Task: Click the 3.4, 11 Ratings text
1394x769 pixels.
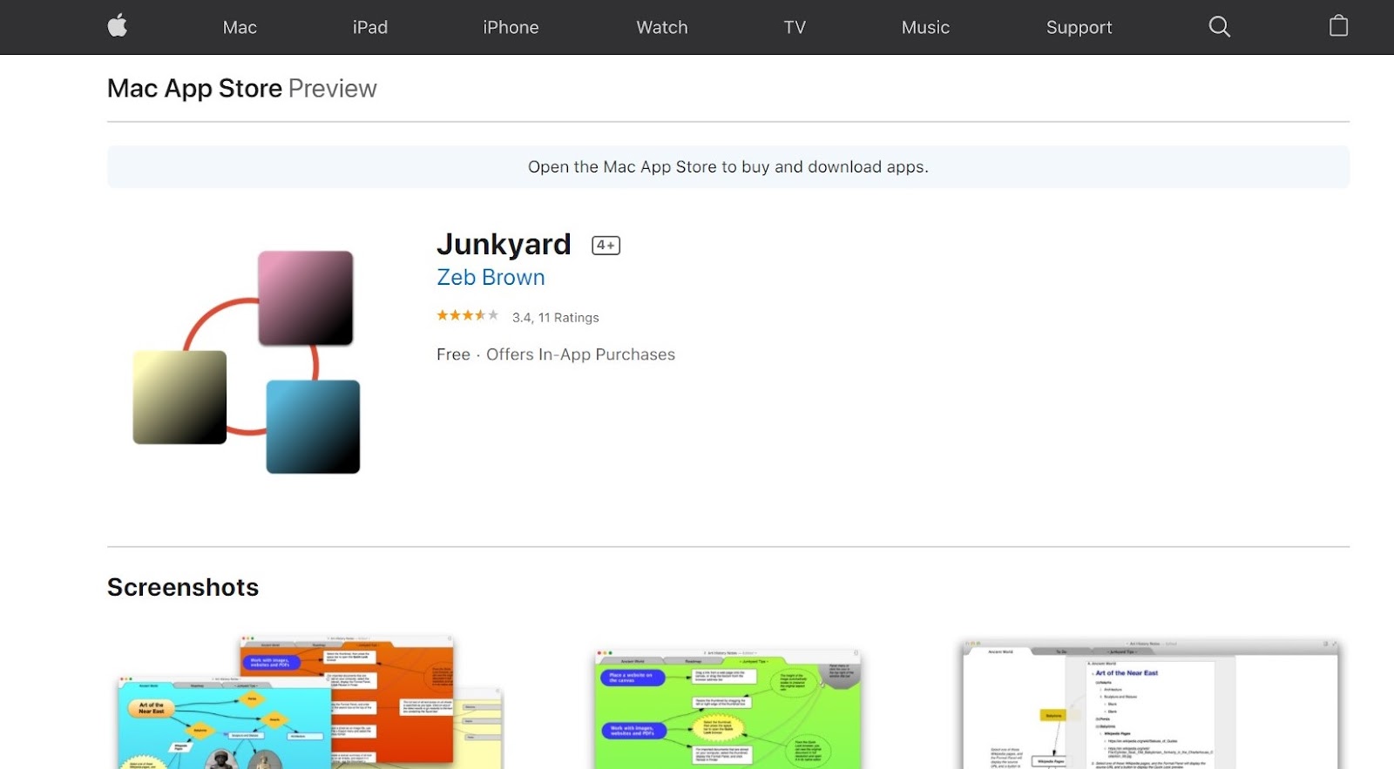Action: [x=556, y=317]
